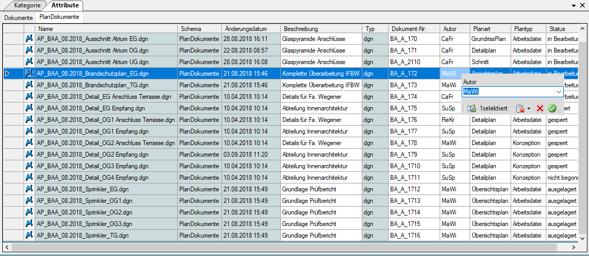Open the Autor combo box dropdown arrow

click(558, 91)
